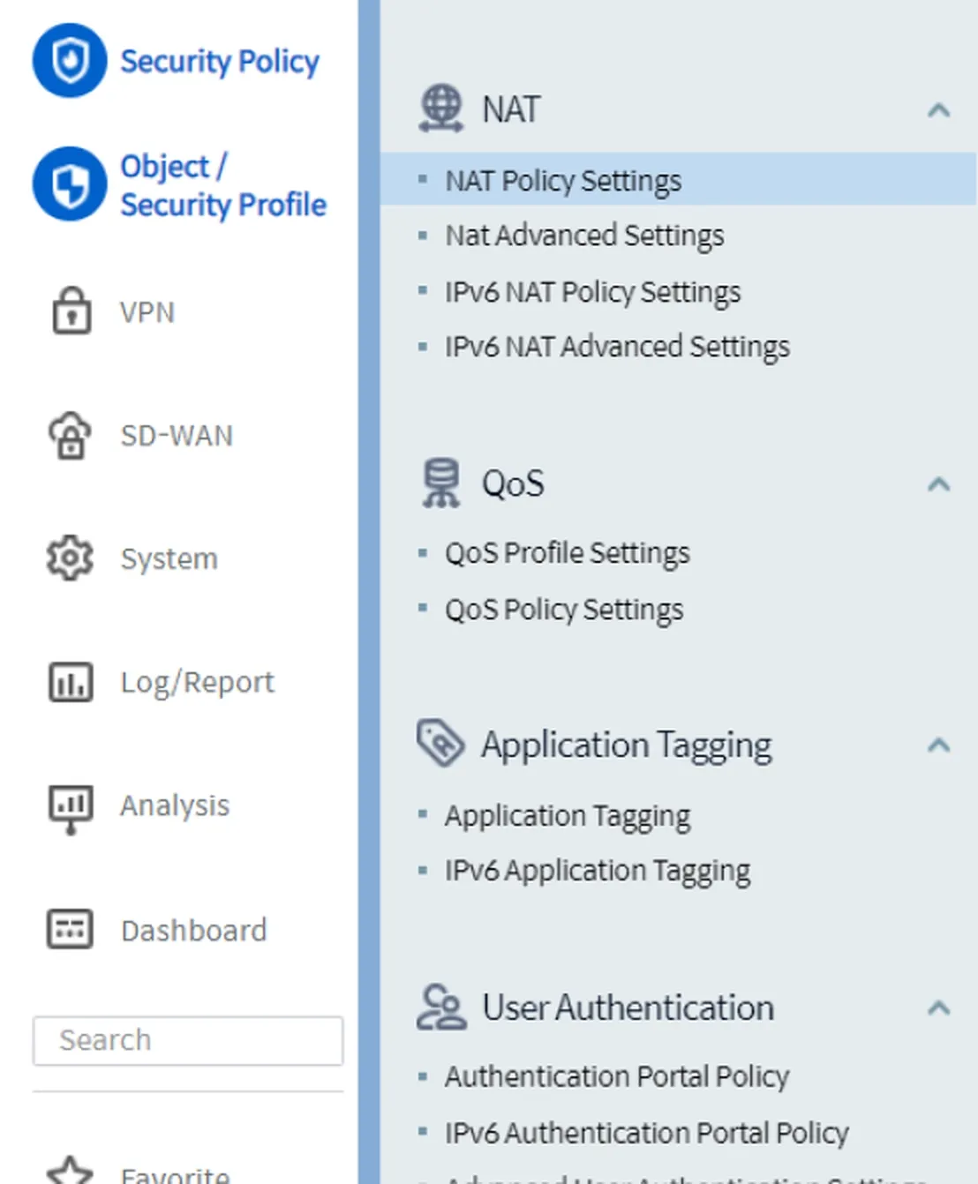This screenshot has height=1184, width=978.
Task: Collapse the User Authentication section chevron
Action: 938,1008
